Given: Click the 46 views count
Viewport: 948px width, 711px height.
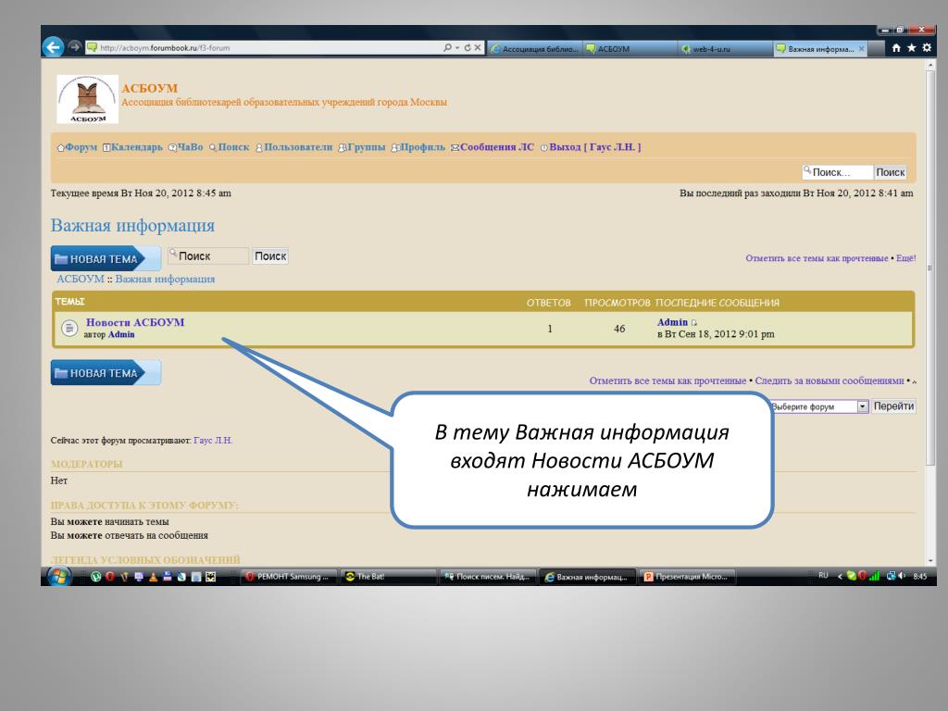Looking at the screenshot, I should pyautogui.click(x=619, y=329).
